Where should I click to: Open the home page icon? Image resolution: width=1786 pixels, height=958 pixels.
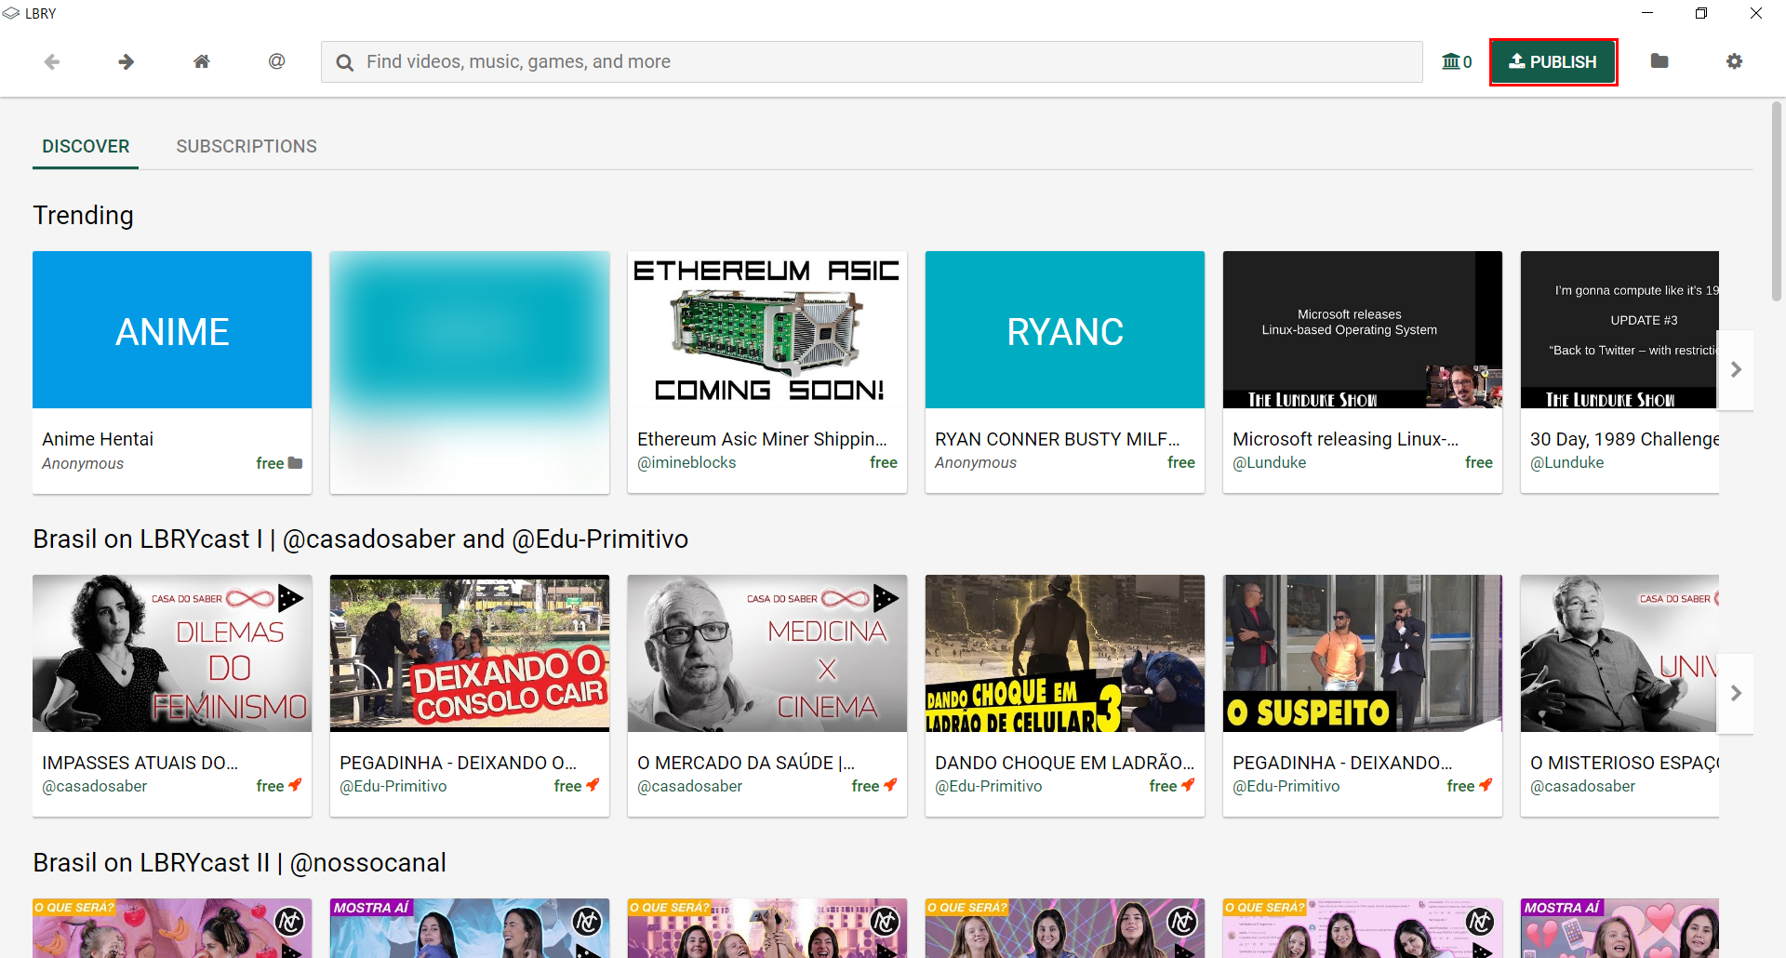[x=202, y=61]
